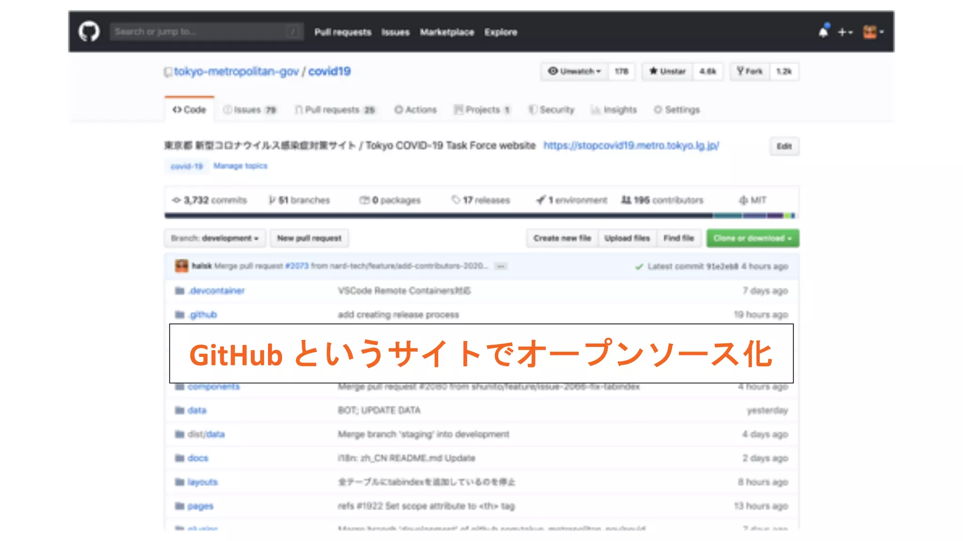View the 4.6k stargazers count
963x541 pixels.
tap(707, 71)
